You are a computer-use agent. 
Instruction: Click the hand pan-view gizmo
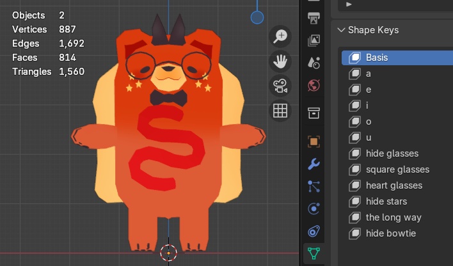point(280,61)
